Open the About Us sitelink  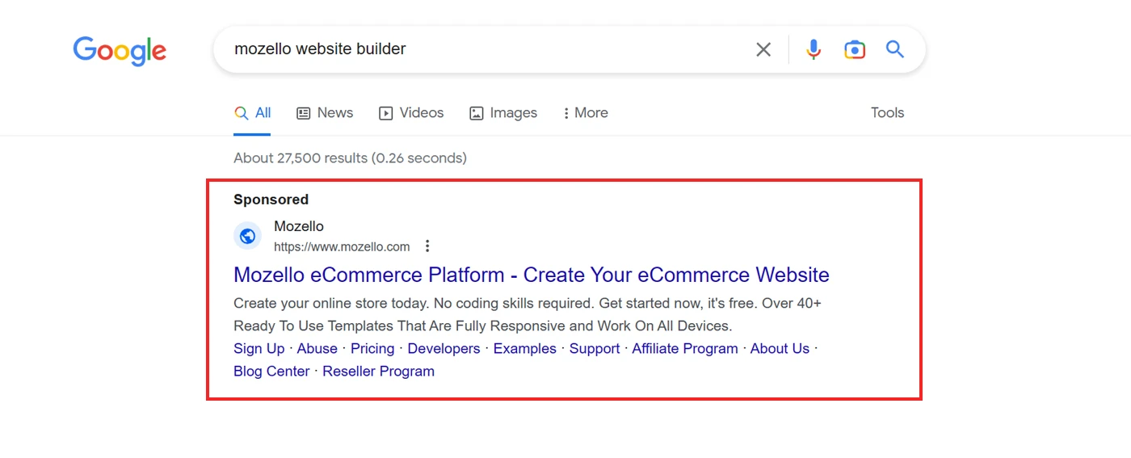click(x=780, y=349)
